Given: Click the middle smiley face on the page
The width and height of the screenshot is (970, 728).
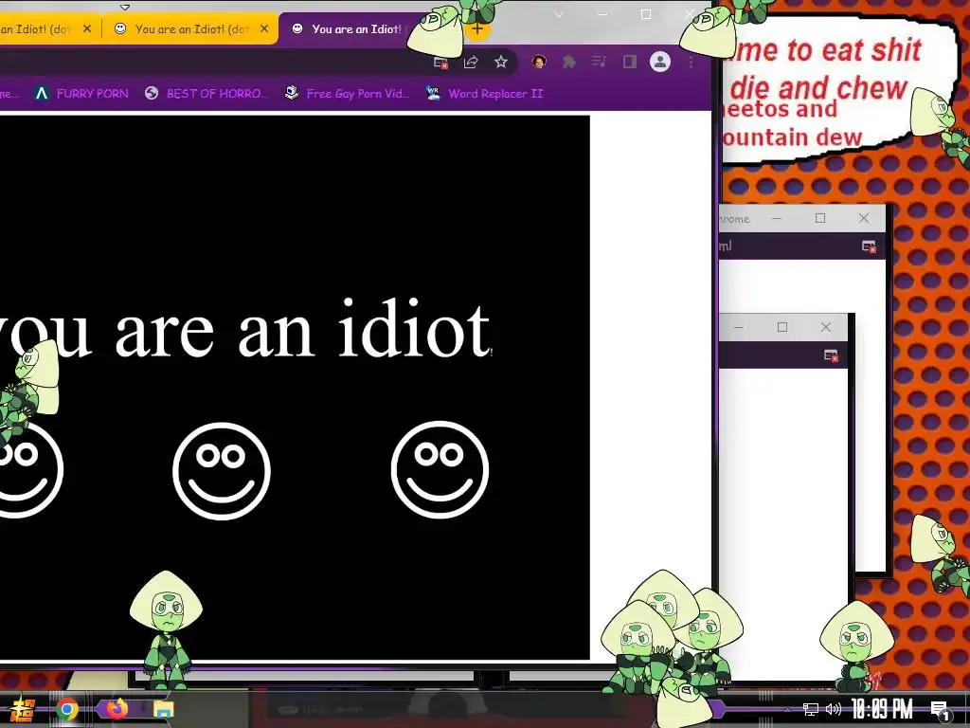Looking at the screenshot, I should click(x=222, y=470).
